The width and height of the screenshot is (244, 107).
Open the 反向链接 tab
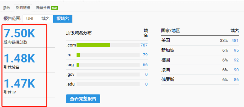[x=23, y=8]
